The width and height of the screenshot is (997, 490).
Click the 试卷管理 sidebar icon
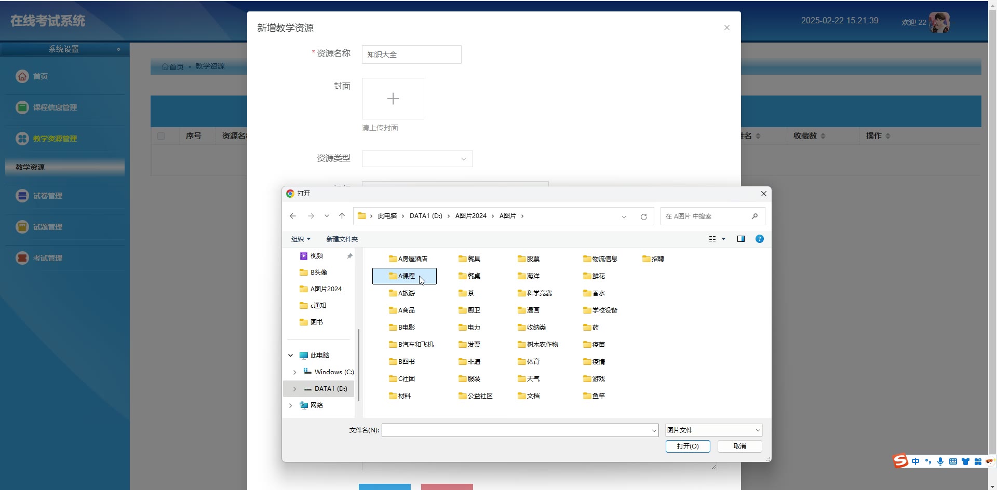(22, 196)
